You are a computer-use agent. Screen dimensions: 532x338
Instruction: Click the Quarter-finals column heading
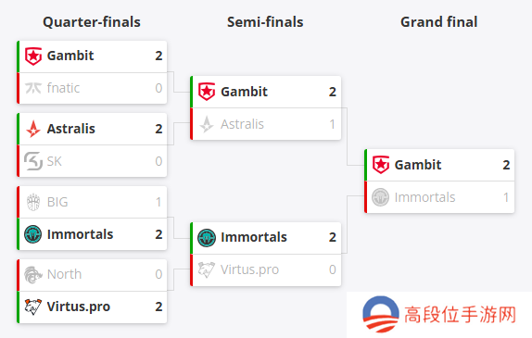point(92,22)
